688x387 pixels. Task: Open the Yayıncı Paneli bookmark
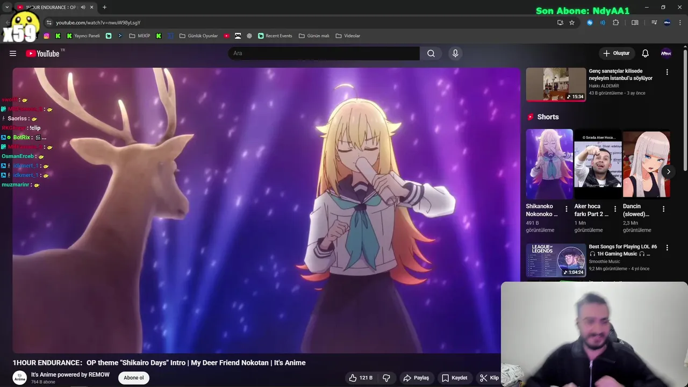[x=83, y=36]
